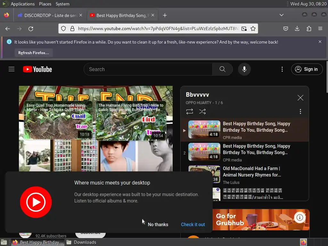Open the Applications menu
Screen dimensions: 328x246
pos(23,4)
